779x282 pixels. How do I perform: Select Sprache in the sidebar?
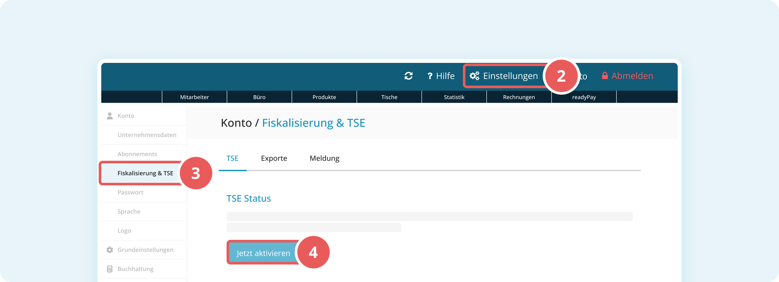point(144,211)
